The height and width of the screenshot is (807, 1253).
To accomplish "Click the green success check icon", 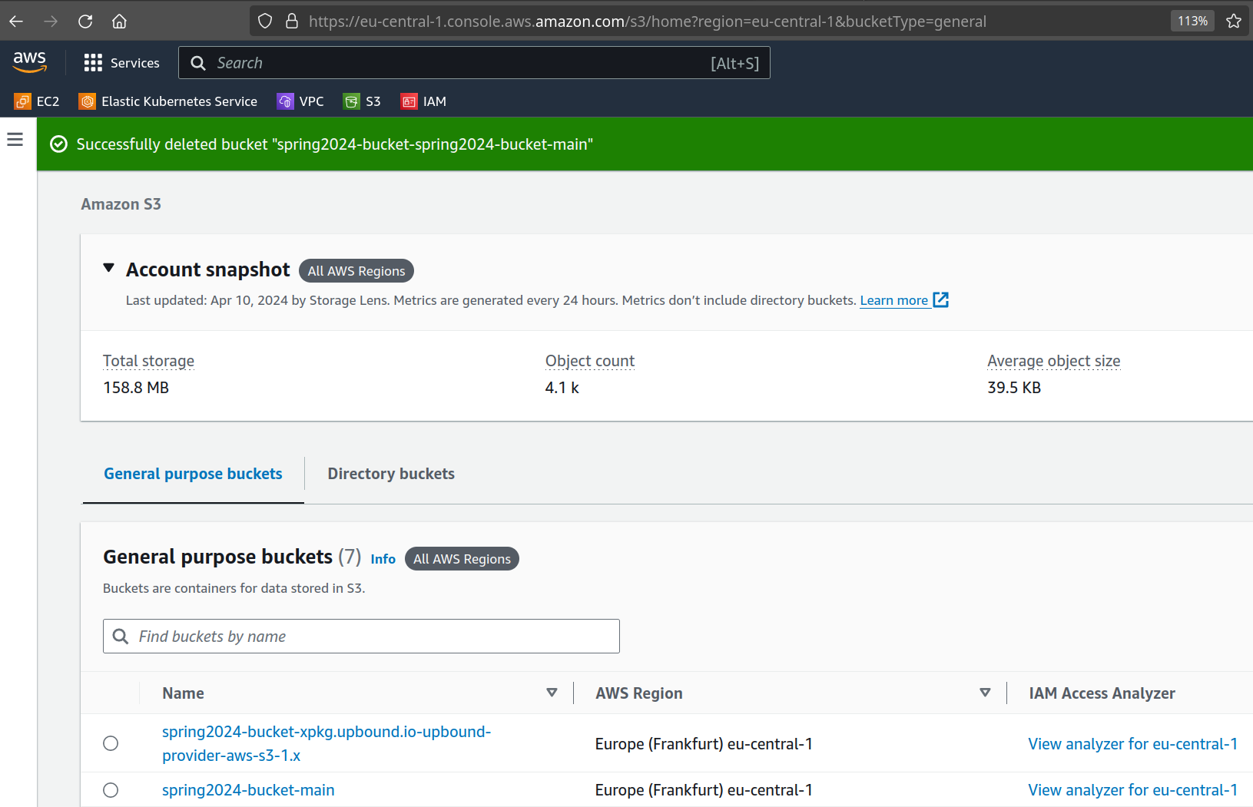I will click(x=58, y=144).
